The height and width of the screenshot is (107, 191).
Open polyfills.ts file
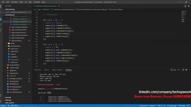click(x=14, y=57)
